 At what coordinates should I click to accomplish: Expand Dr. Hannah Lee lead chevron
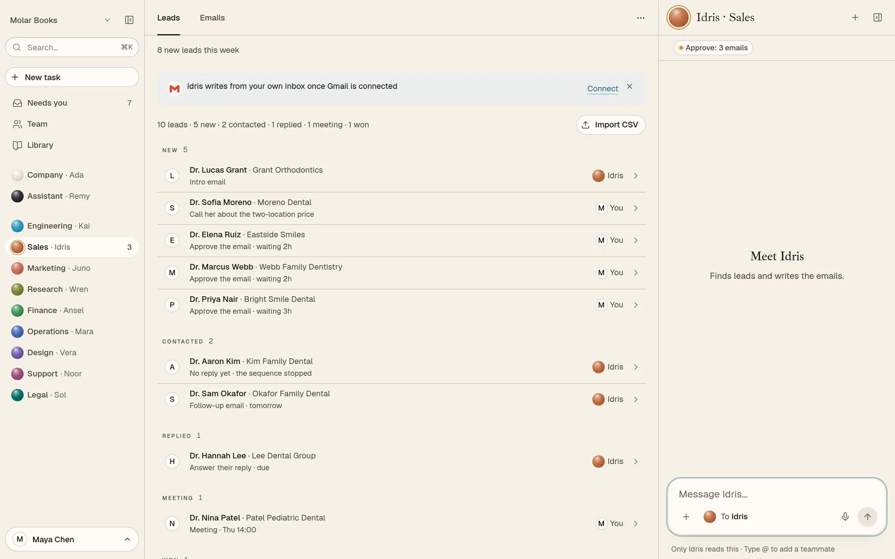[635, 462]
